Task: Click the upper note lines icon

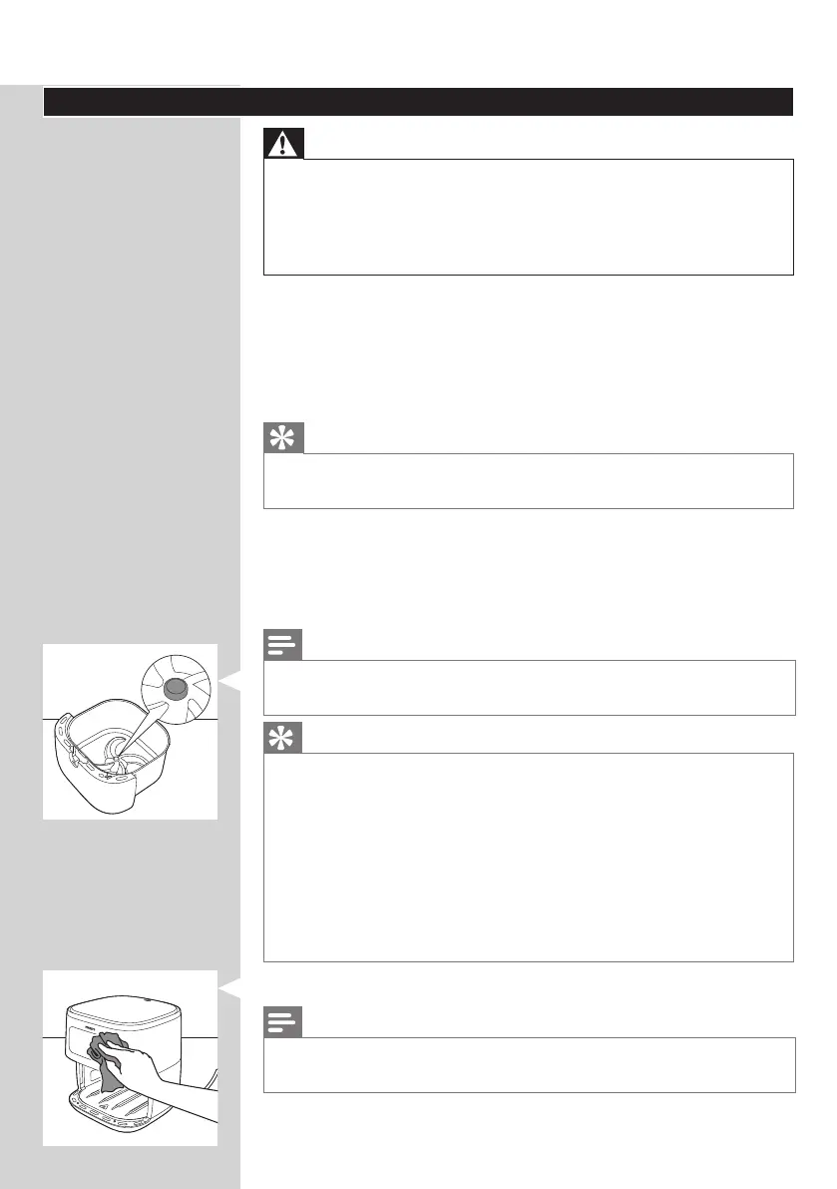Action: click(282, 645)
